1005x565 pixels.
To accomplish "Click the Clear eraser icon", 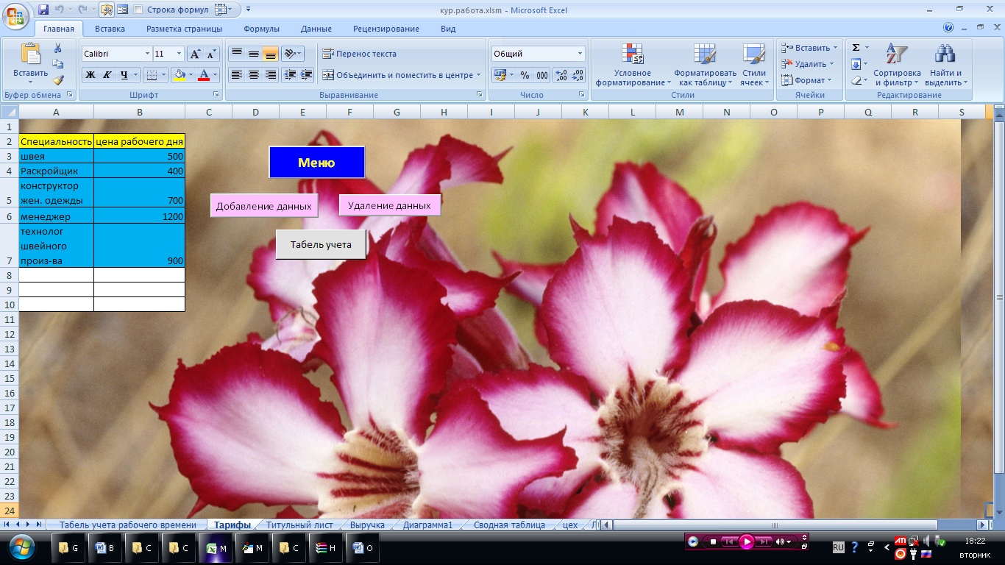I will [x=856, y=80].
